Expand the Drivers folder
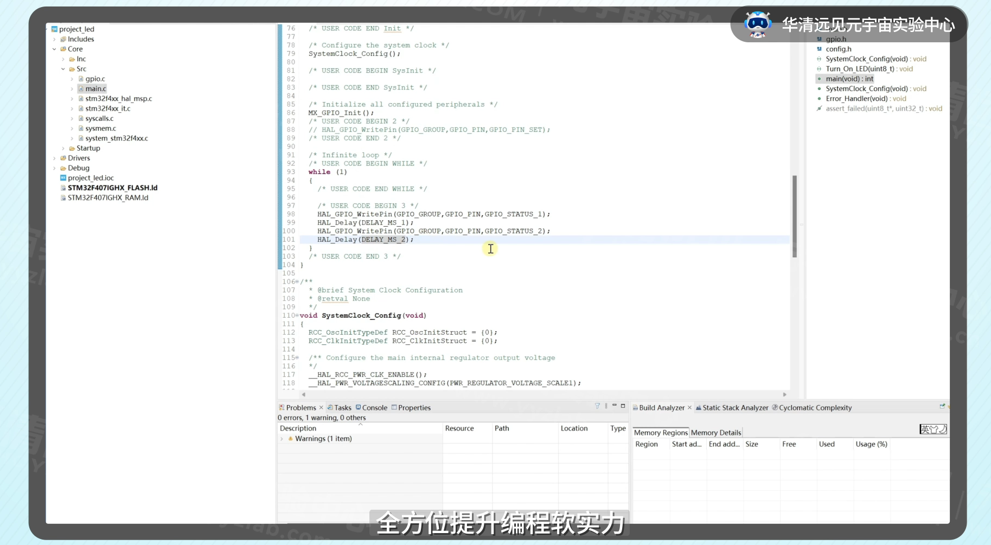Viewport: 991px width, 545px height. [54, 158]
